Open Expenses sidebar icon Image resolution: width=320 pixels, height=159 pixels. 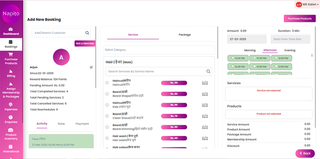[x=11, y=105]
